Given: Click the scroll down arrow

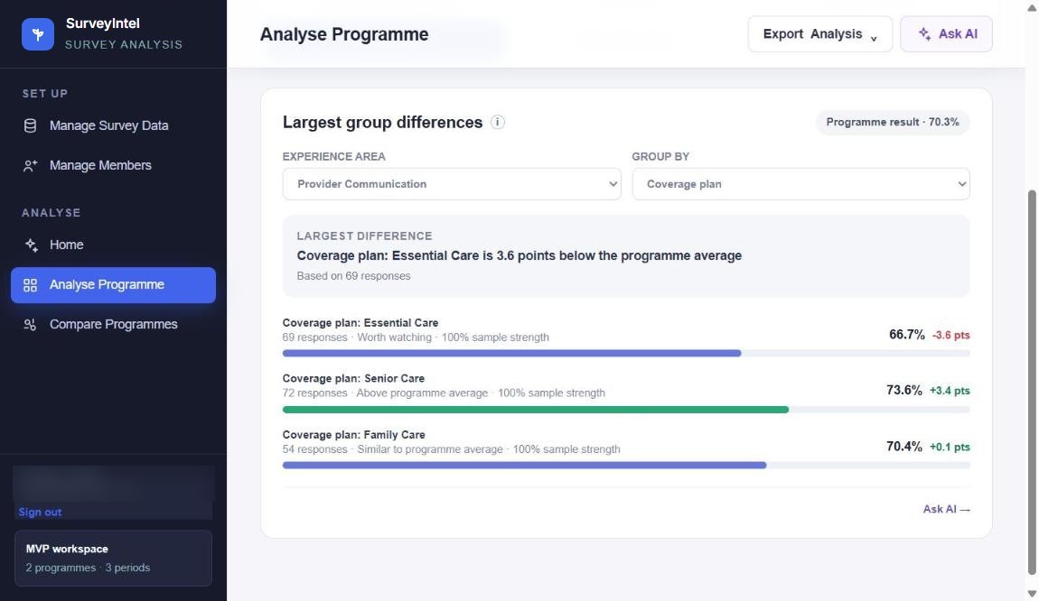Looking at the screenshot, I should pyautogui.click(x=1032, y=594).
